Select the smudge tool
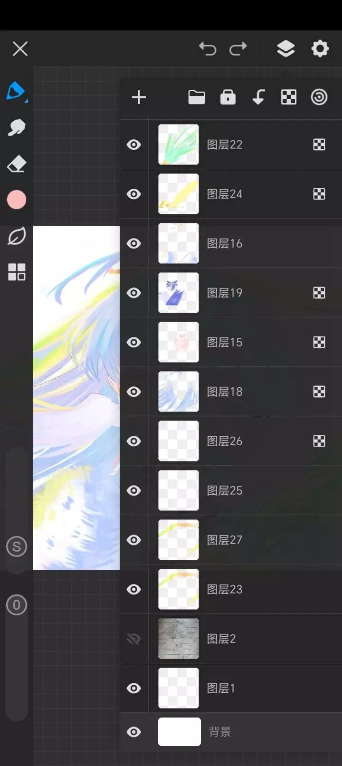 (17, 127)
